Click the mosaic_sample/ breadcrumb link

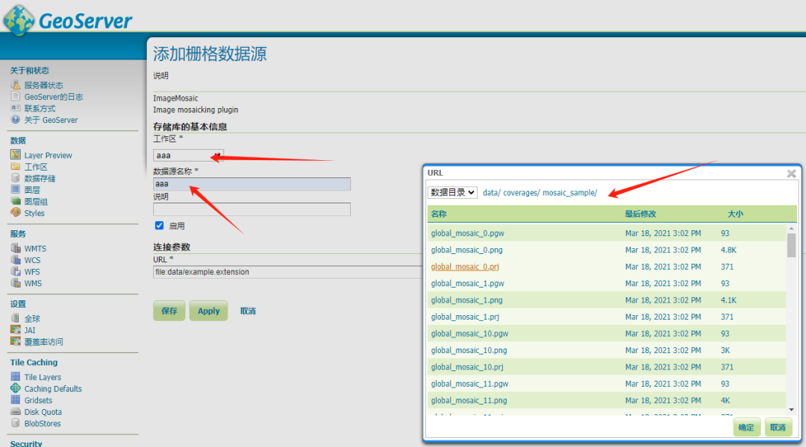(570, 193)
